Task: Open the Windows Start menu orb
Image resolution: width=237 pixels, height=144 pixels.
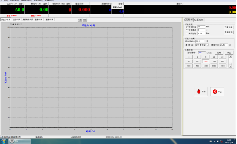Action: click(x=4, y=141)
